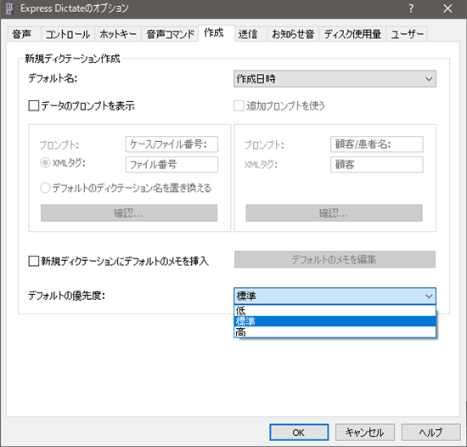Click the キャンセル button
Image resolution: width=467 pixels, height=447 pixels.
tap(365, 433)
